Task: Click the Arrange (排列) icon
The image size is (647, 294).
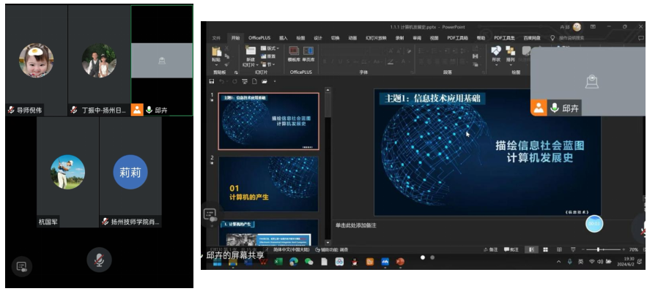Action: click(x=511, y=50)
